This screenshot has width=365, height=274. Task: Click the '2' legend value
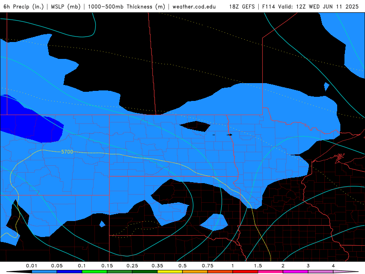pyautogui.click(x=283, y=266)
